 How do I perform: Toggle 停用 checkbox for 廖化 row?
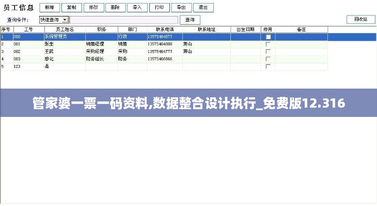pos(268,59)
